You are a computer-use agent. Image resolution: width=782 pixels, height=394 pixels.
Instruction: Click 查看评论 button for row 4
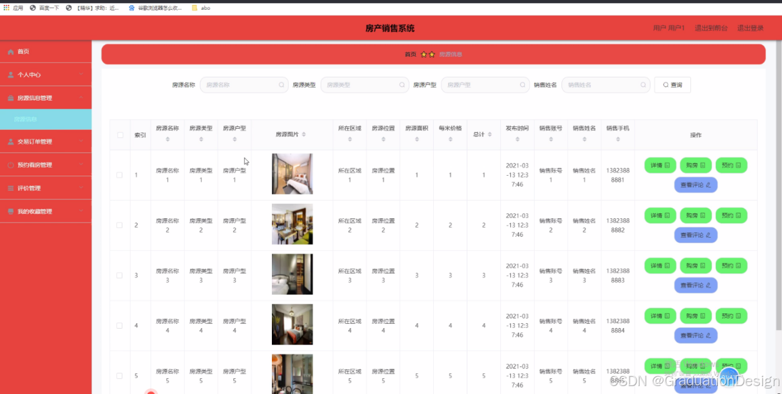[696, 335]
